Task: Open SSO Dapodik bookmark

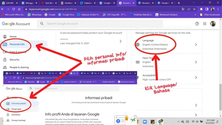Action: coord(115,15)
